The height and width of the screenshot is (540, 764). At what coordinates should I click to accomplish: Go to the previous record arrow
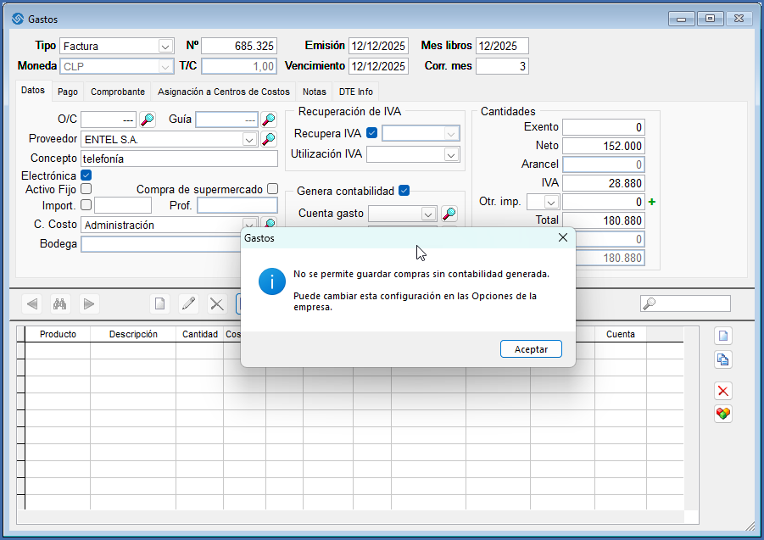coord(32,303)
